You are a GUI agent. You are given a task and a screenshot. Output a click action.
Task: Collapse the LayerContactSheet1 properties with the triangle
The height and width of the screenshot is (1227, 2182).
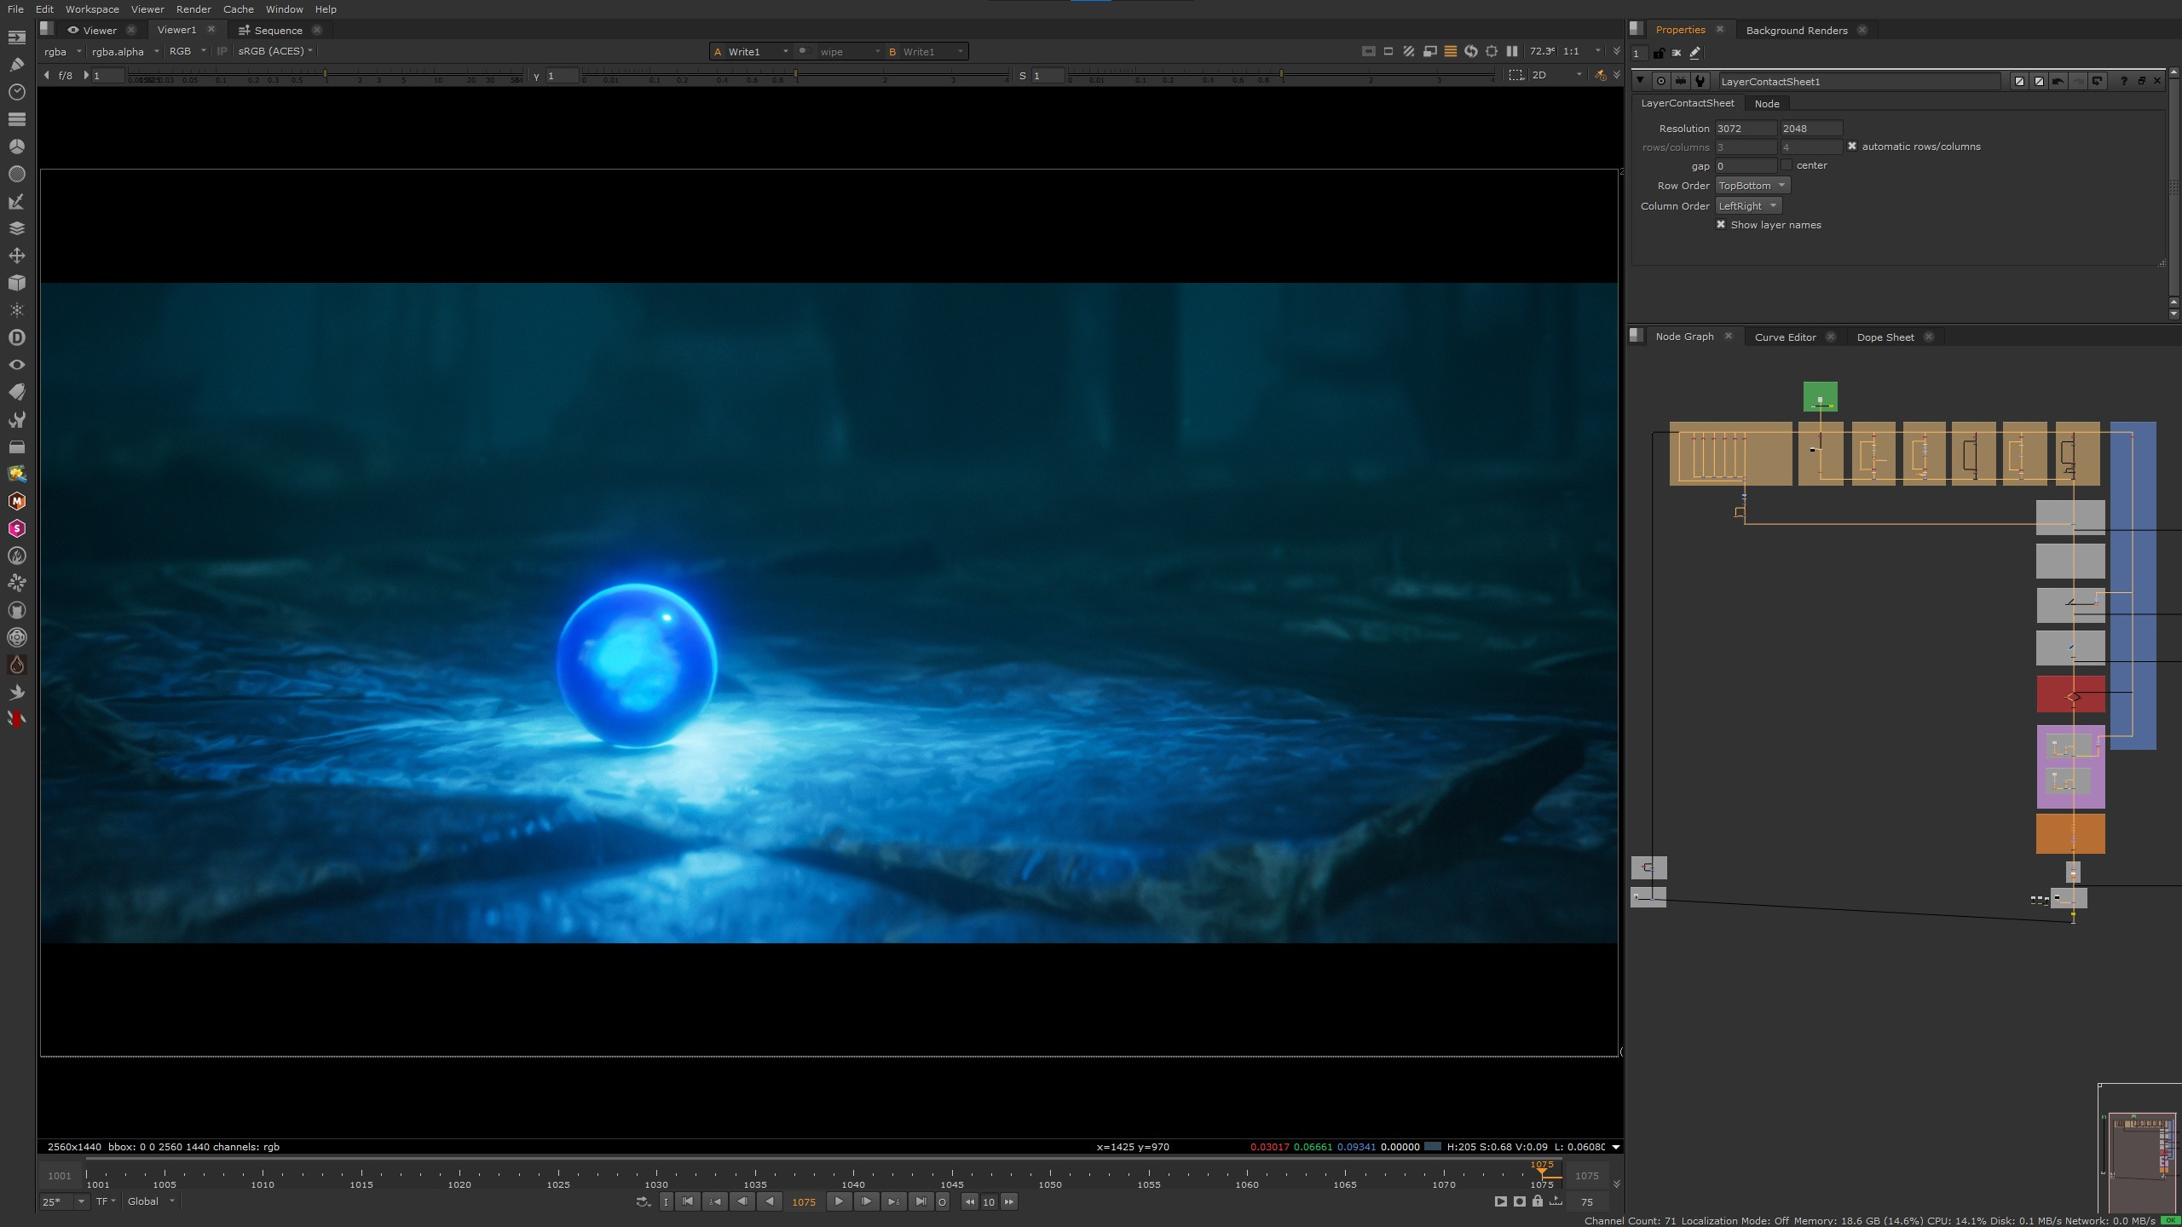[1641, 81]
